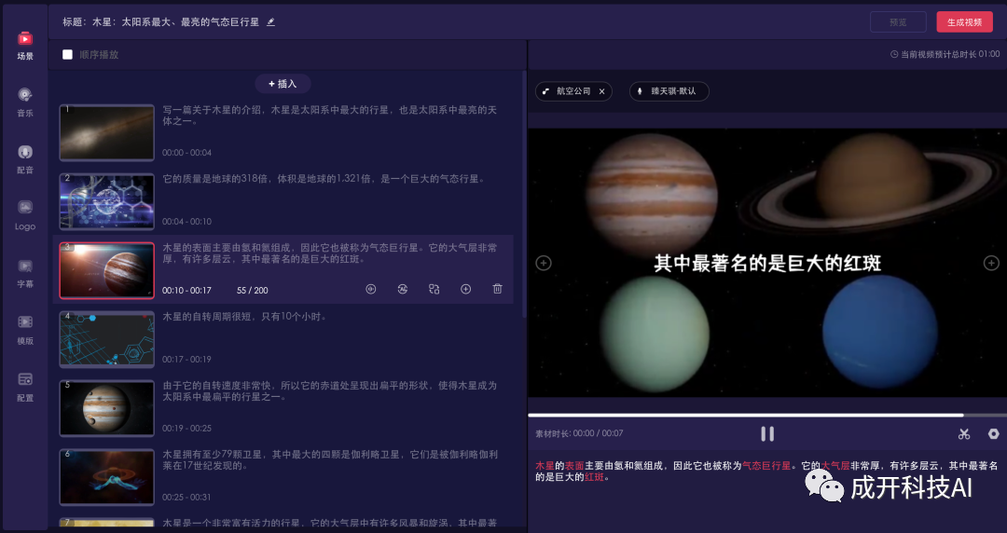Click highlighted keyword 木星 in script

point(545,466)
